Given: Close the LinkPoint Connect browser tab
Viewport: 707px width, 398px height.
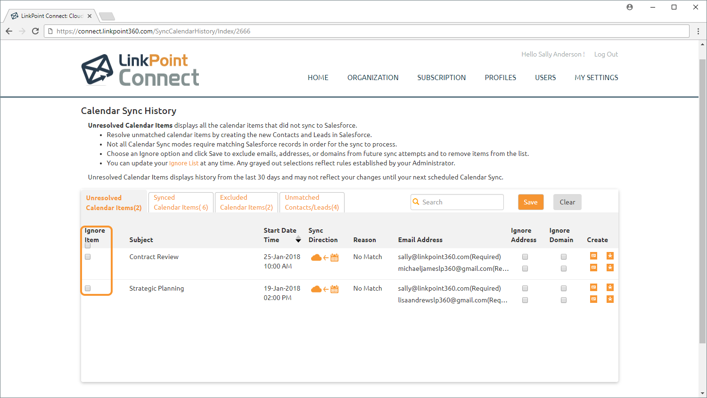Looking at the screenshot, I should 90,16.
